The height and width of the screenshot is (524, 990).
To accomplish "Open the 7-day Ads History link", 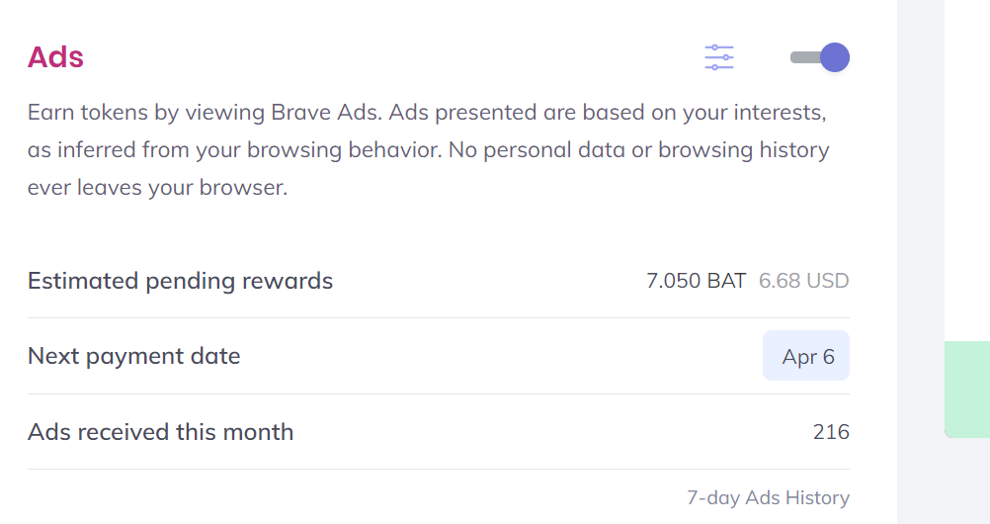I will click(x=768, y=497).
